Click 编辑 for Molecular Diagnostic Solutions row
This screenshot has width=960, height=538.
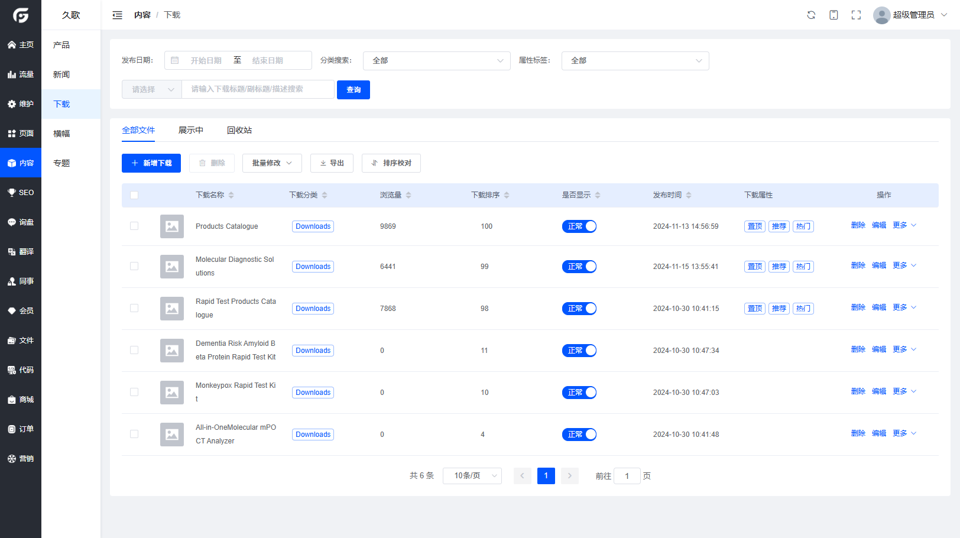tap(879, 265)
